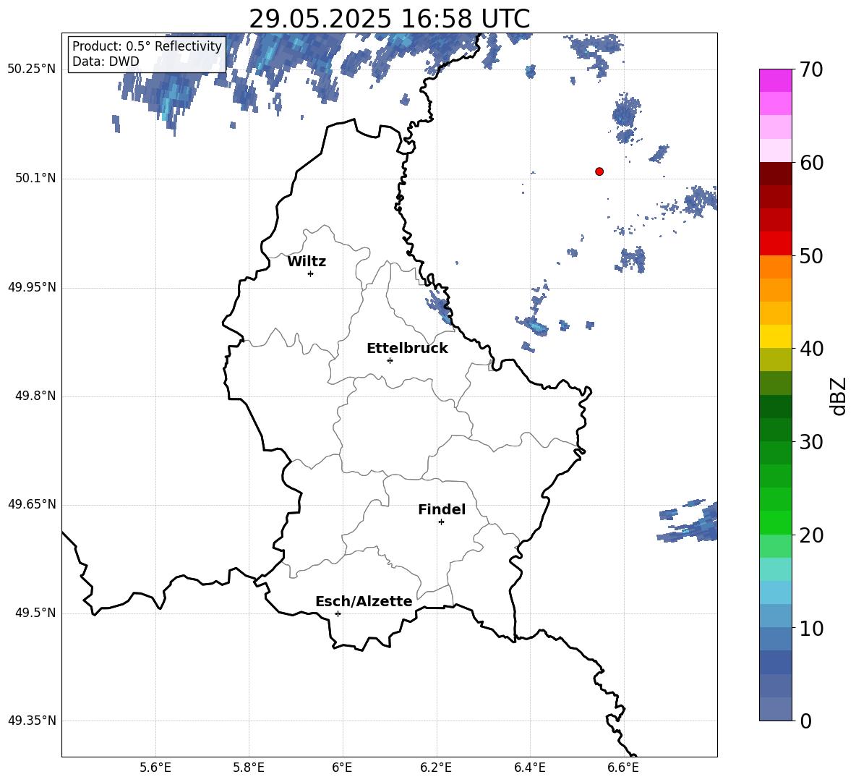Click the 50.25°N latitude label
Viewport: 856px width, 782px height.
(x=32, y=69)
